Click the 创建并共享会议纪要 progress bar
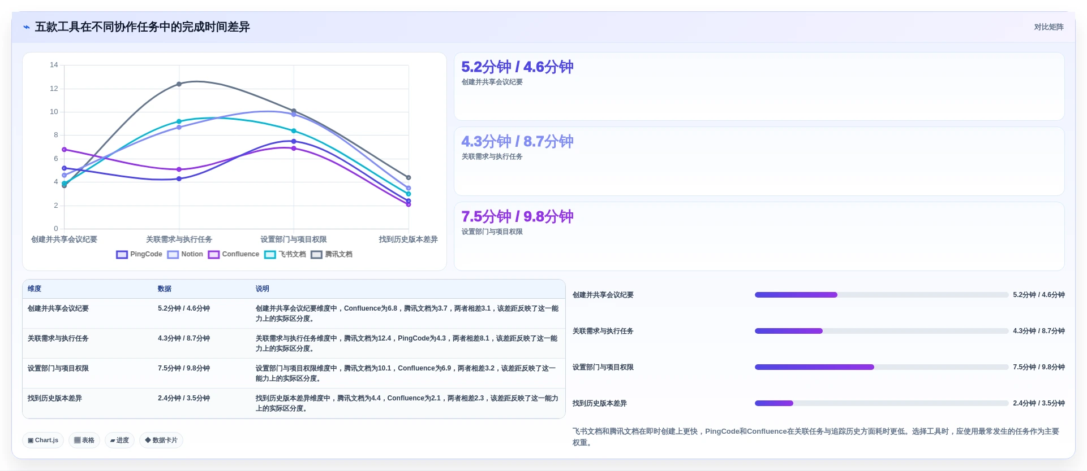The image size is (1087, 471). pyautogui.click(x=881, y=295)
